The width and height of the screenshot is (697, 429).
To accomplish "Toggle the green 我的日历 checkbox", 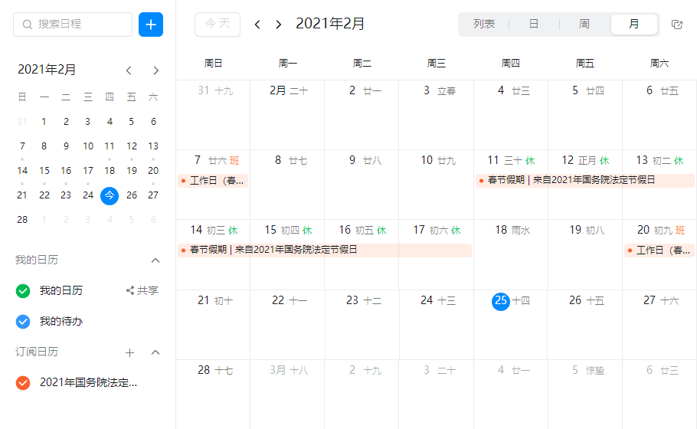I will coord(23,290).
